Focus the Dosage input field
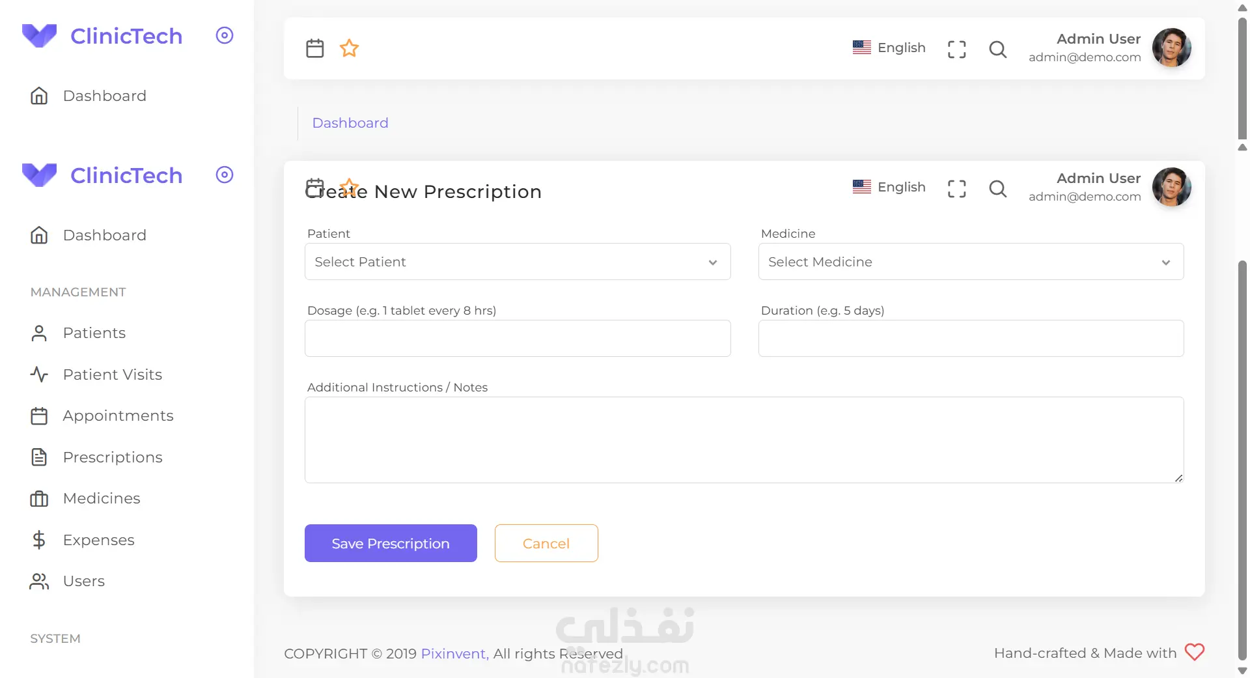Viewport: 1250px width, 678px height. tap(518, 338)
